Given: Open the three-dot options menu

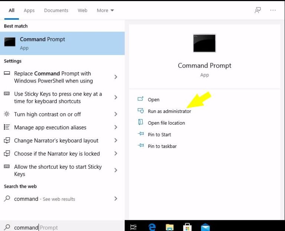Looking at the screenshot, I should (x=273, y=10).
